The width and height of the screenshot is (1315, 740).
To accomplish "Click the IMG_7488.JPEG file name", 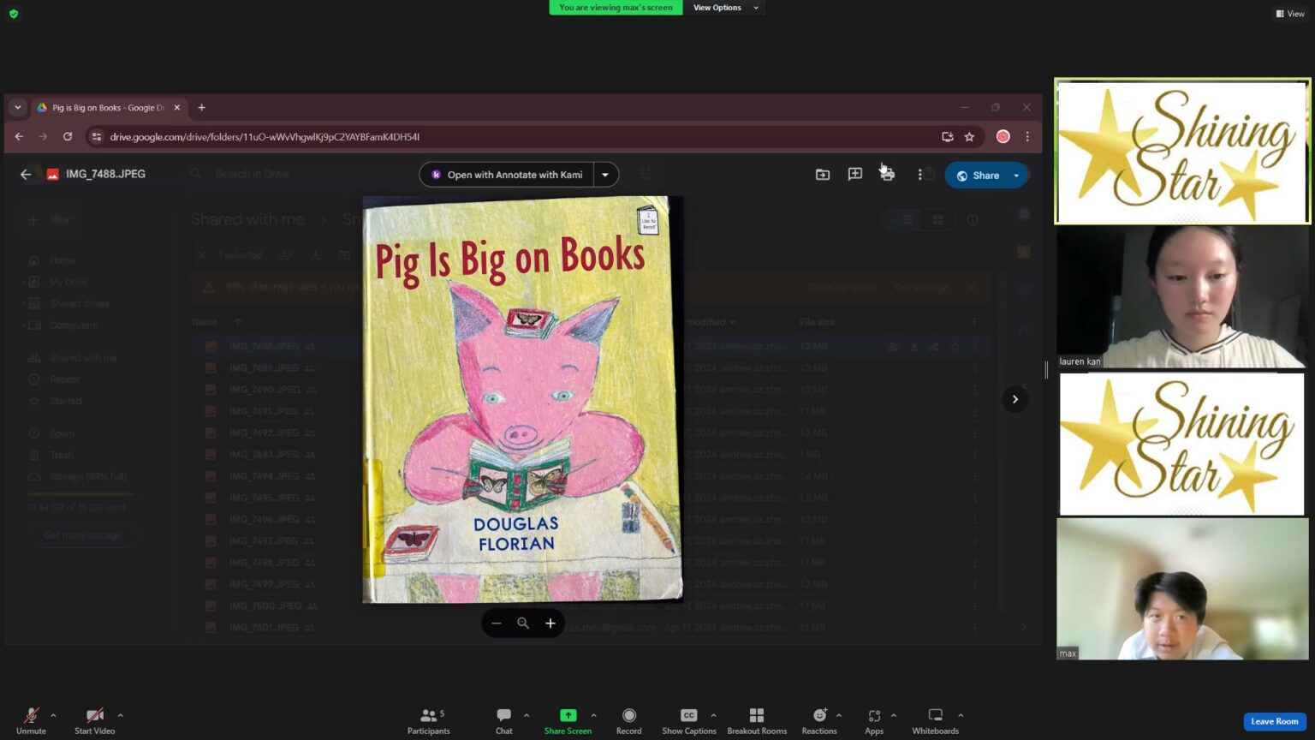I will (x=105, y=174).
